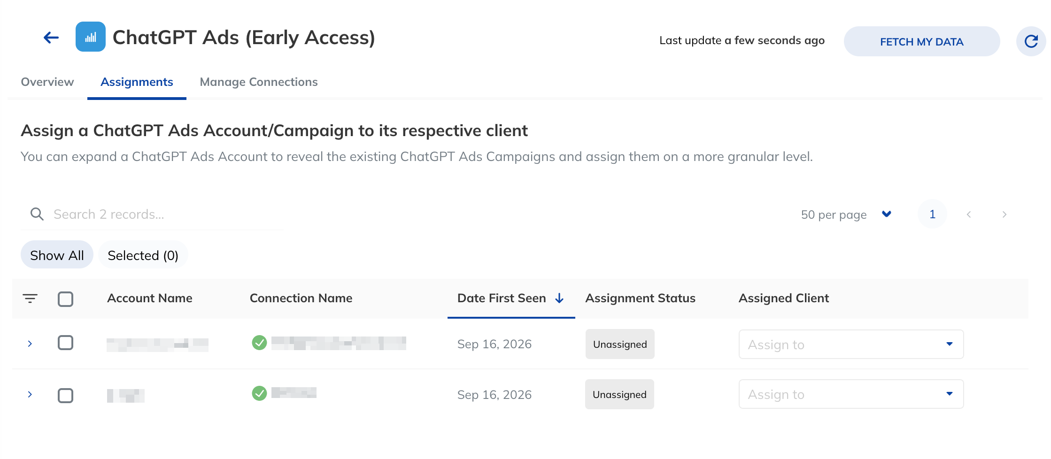Click the blue ChatGPT Ads chart logo
This screenshot has height=459, width=1051.
pos(91,37)
